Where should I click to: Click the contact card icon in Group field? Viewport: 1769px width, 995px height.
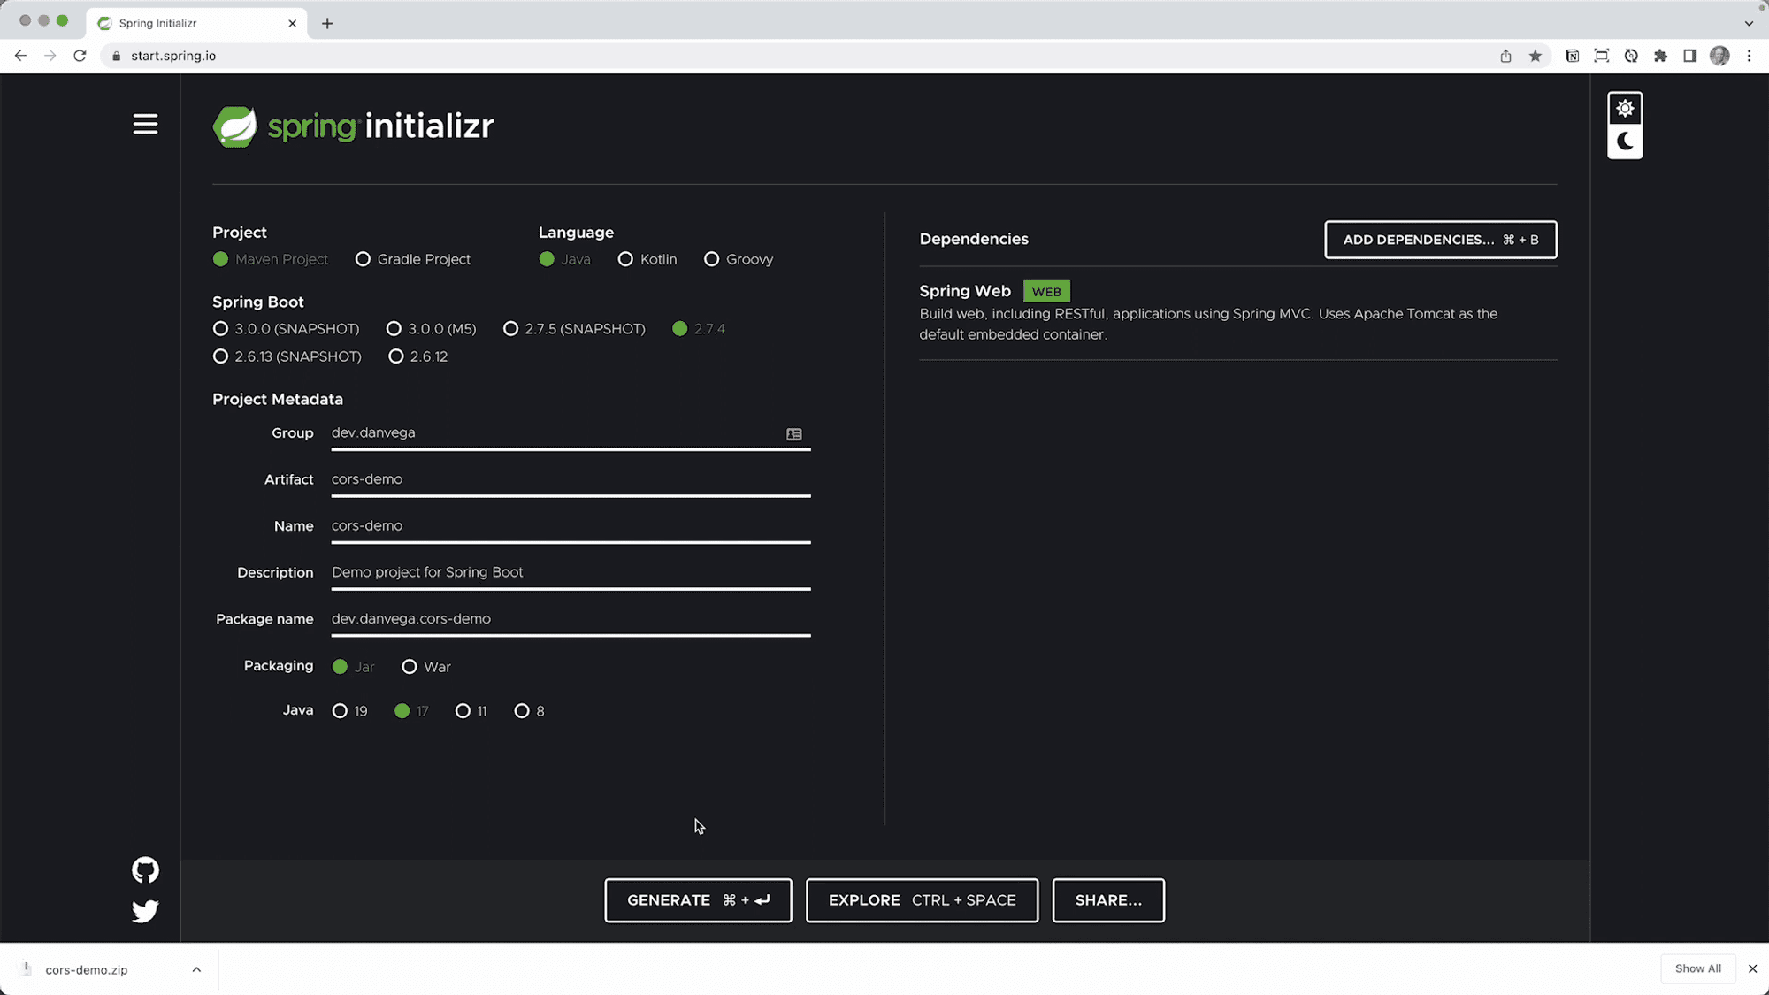[x=793, y=434]
